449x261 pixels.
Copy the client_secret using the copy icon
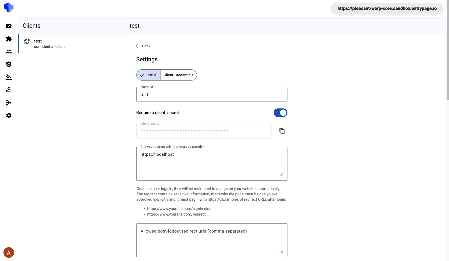click(x=282, y=131)
